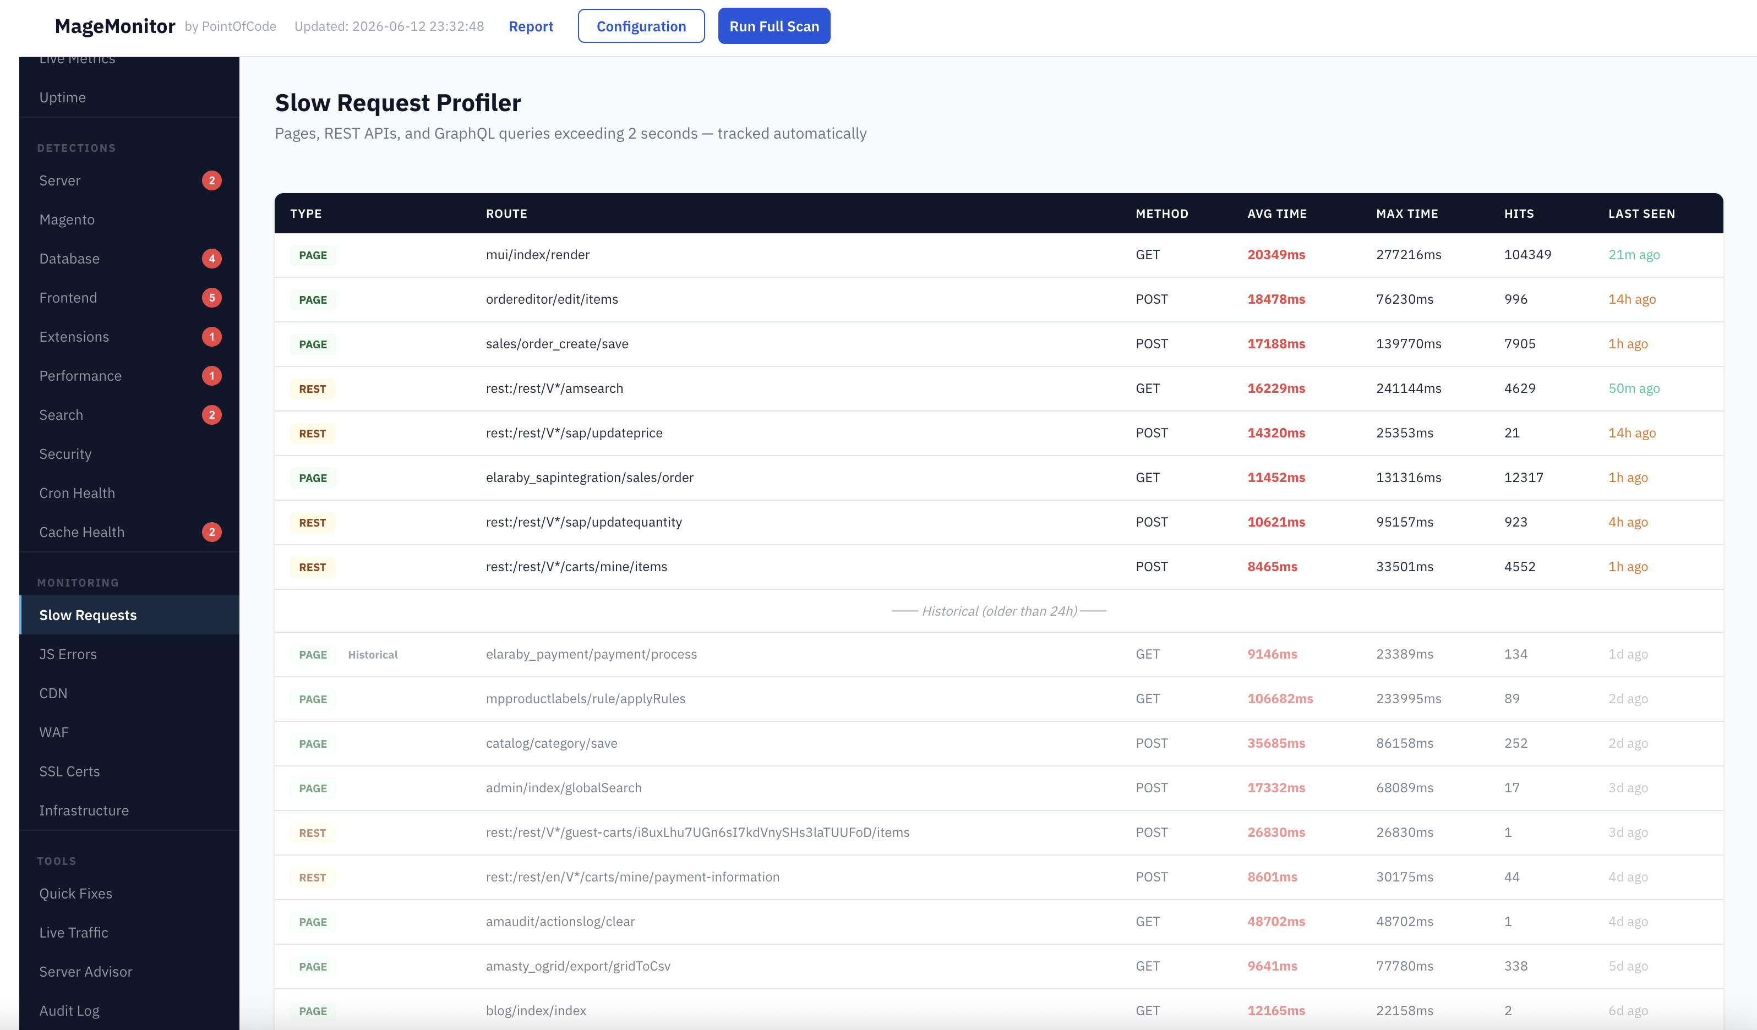Click the 50m ago last seen value

tap(1634, 388)
